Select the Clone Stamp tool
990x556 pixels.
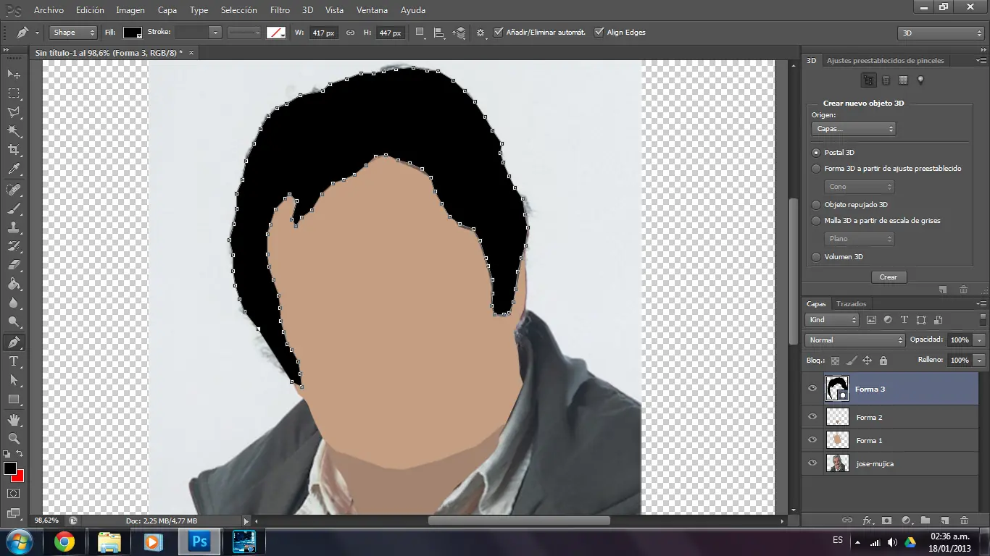coord(13,227)
